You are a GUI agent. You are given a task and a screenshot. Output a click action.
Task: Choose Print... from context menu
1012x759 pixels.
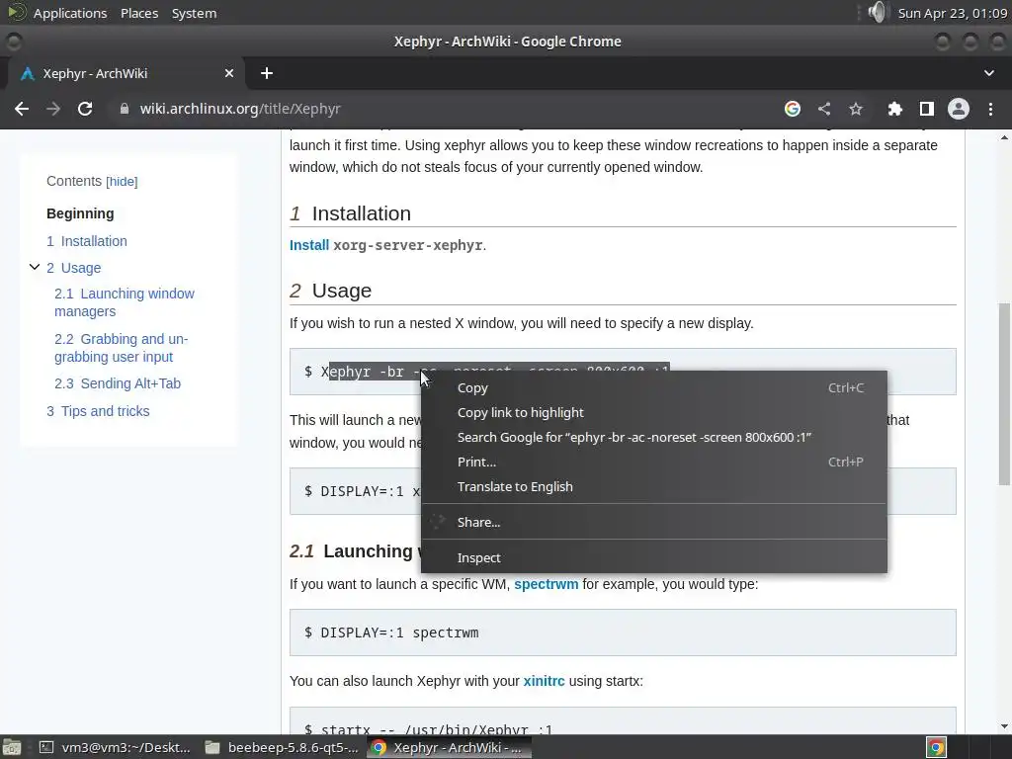click(x=654, y=463)
